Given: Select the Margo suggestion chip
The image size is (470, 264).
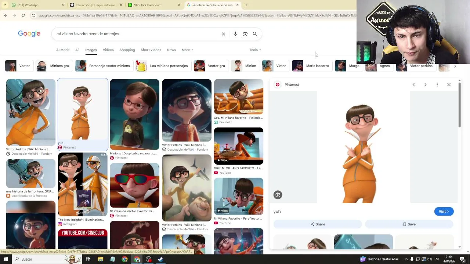Looking at the screenshot, I should (x=348, y=66).
